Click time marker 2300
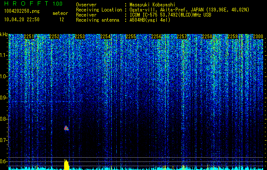 point(258,37)
